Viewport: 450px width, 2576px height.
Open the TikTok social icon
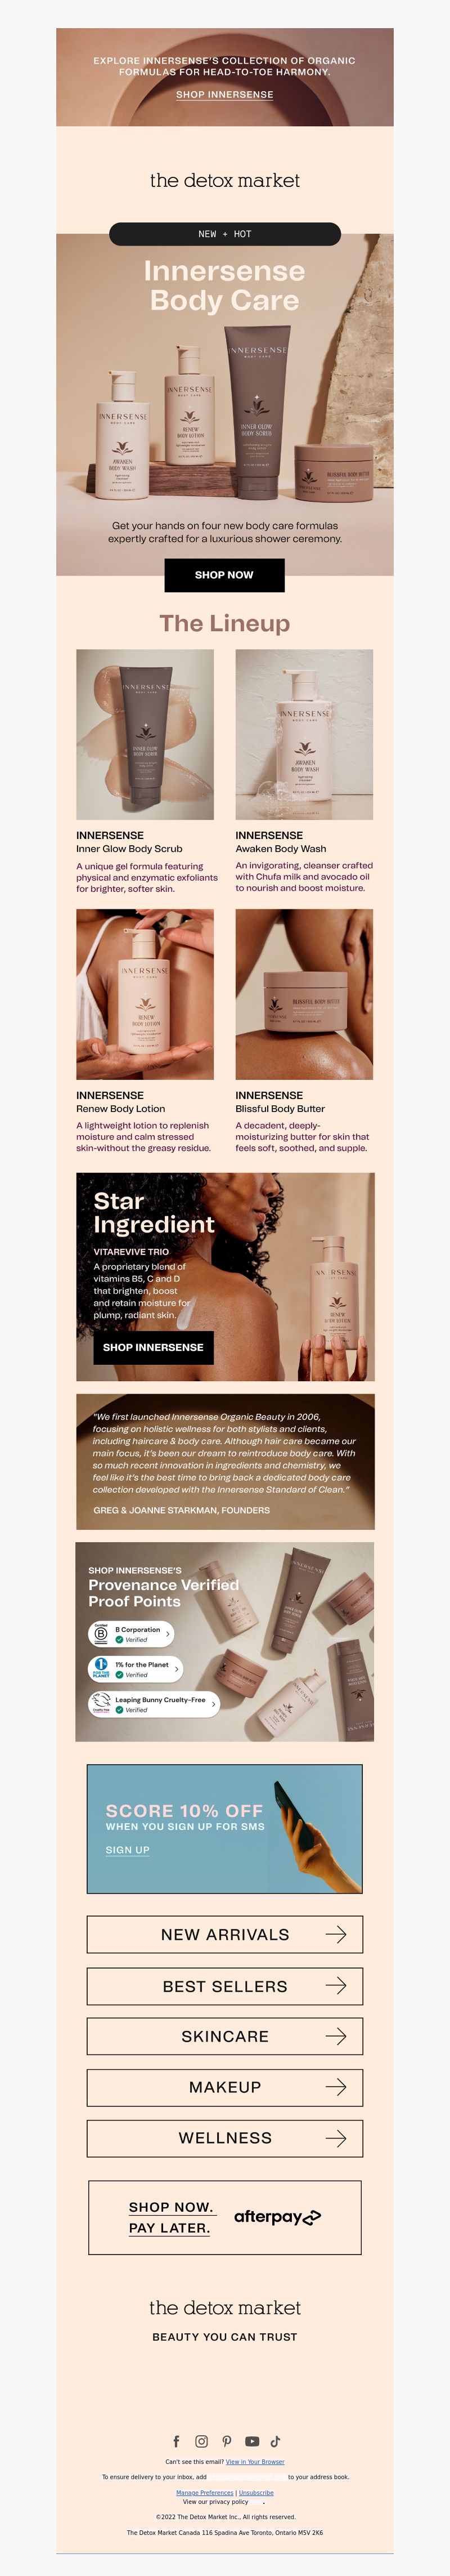click(x=275, y=2441)
